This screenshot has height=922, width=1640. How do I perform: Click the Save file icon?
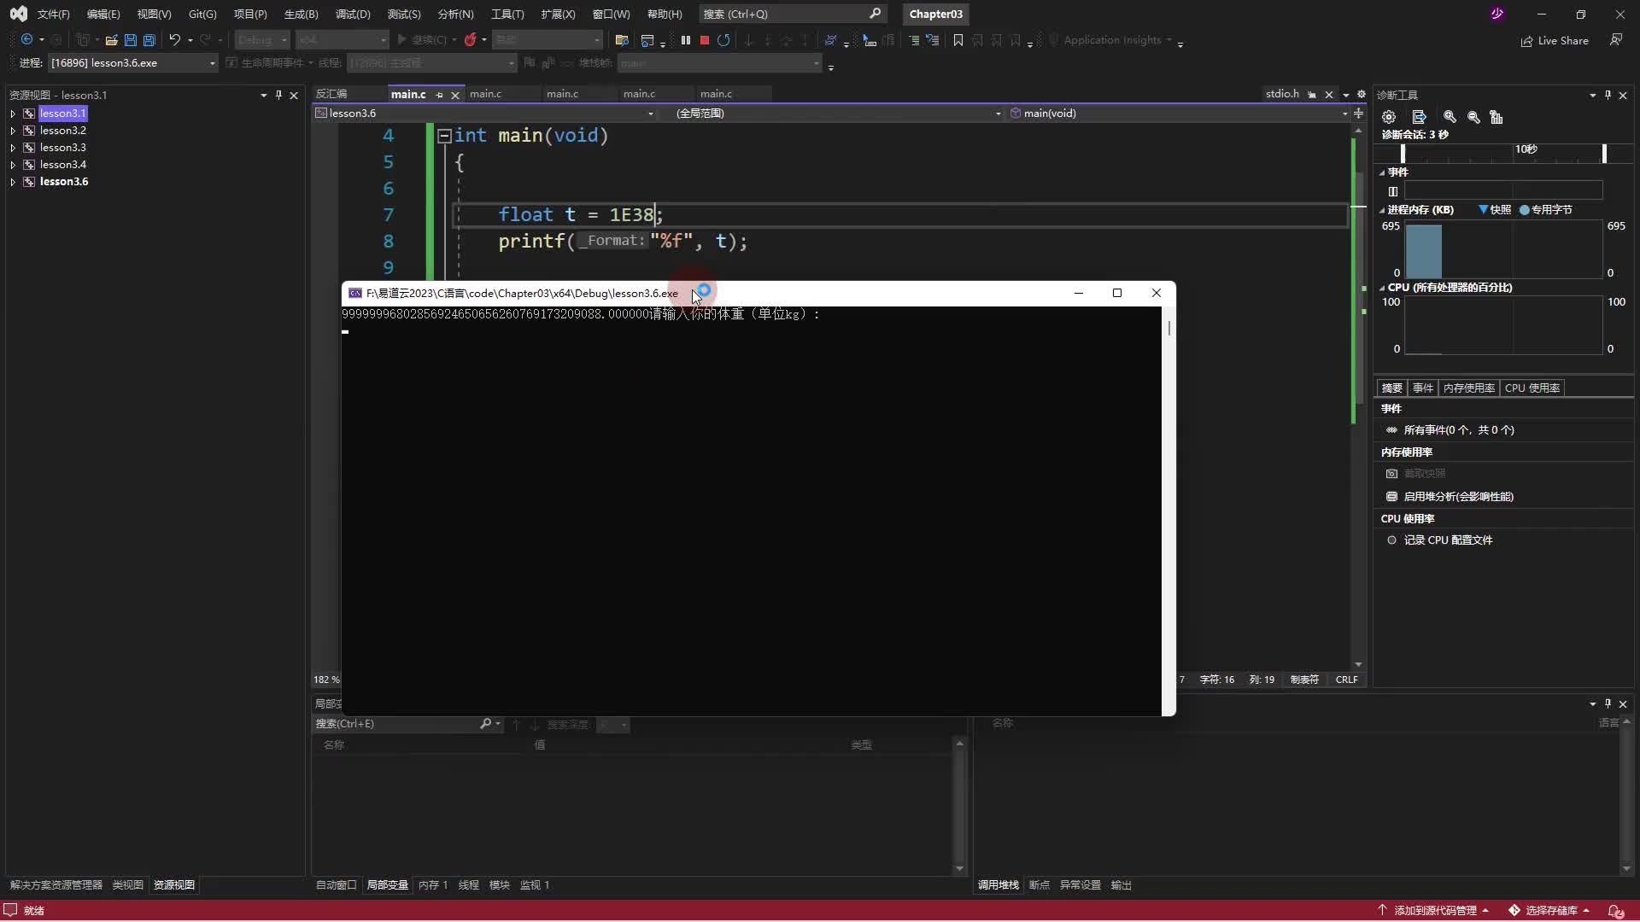tap(131, 40)
